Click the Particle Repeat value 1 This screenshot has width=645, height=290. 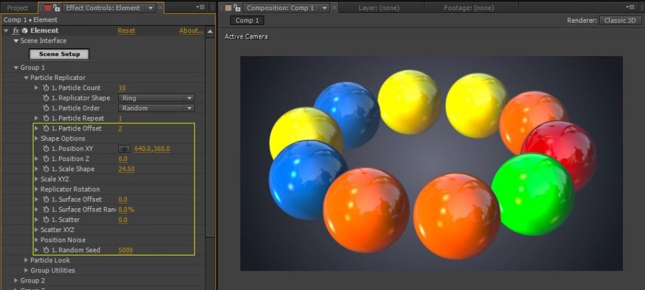click(x=120, y=118)
